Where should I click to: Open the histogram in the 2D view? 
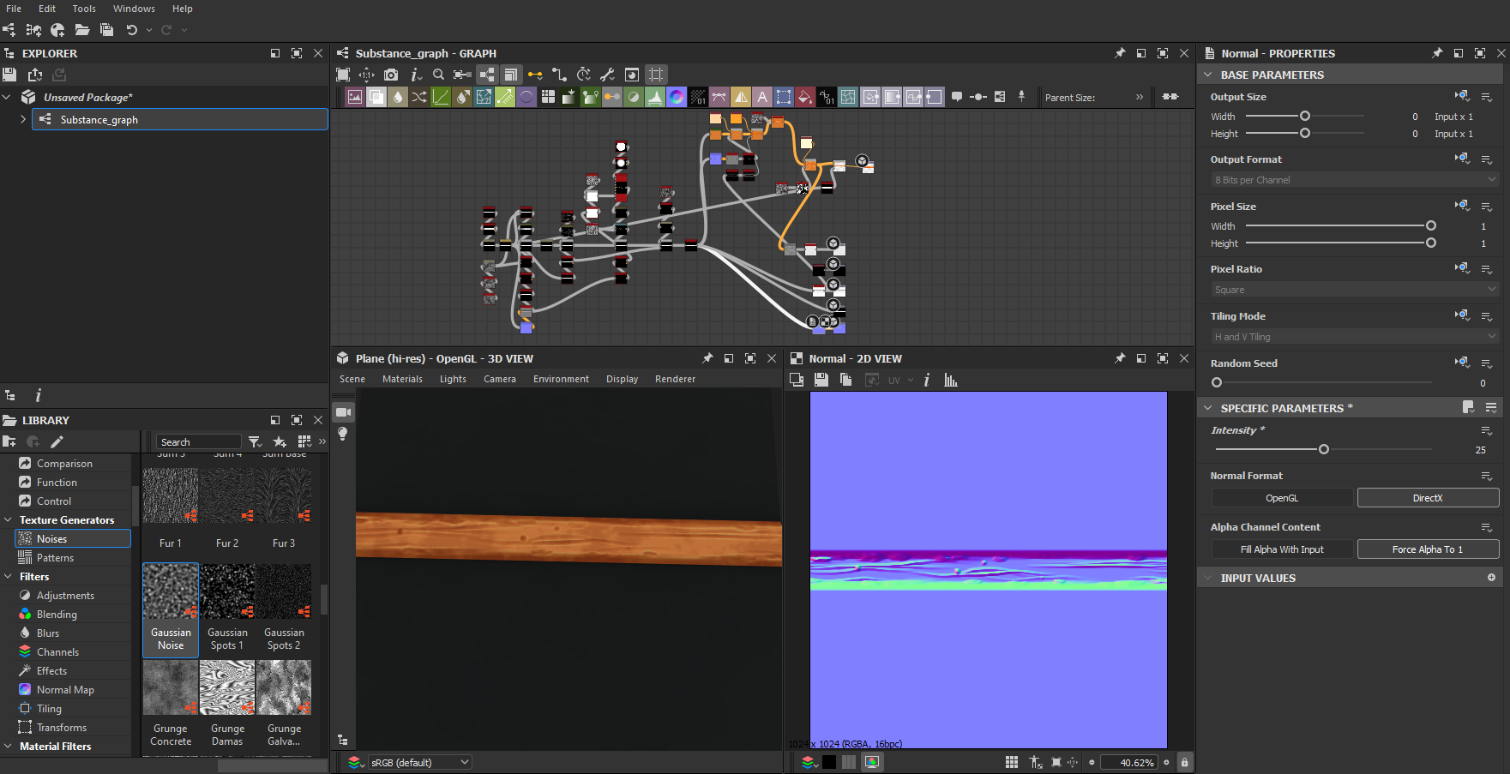click(x=950, y=380)
